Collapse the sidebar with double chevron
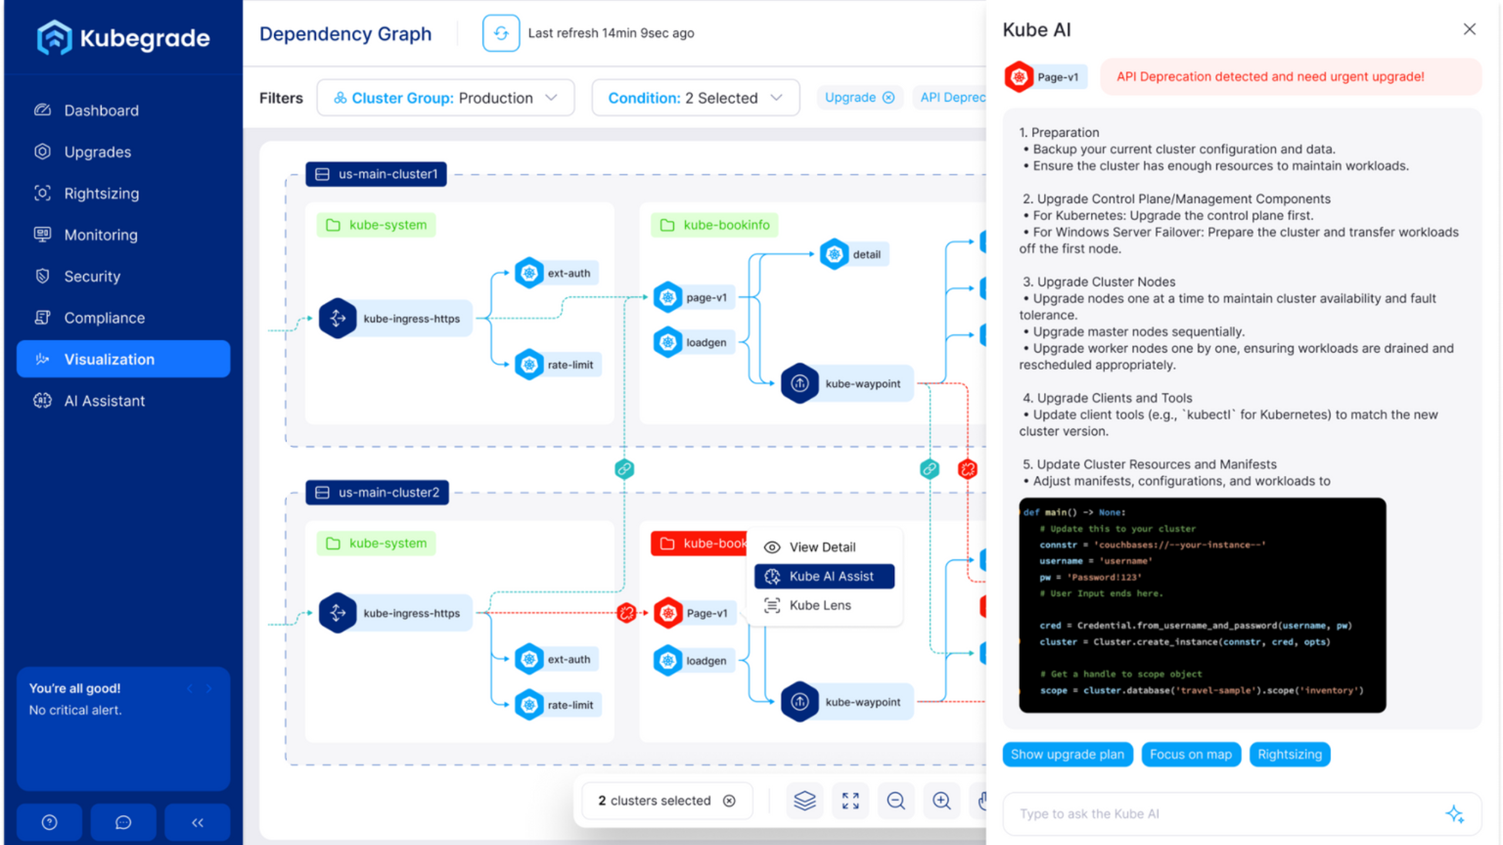The height and width of the screenshot is (845, 1503). click(197, 822)
